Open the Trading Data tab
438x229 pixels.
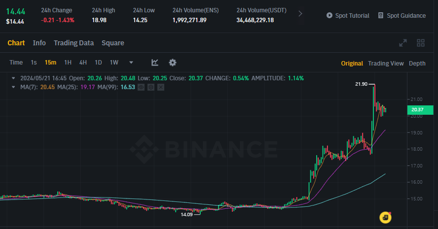[x=74, y=43]
